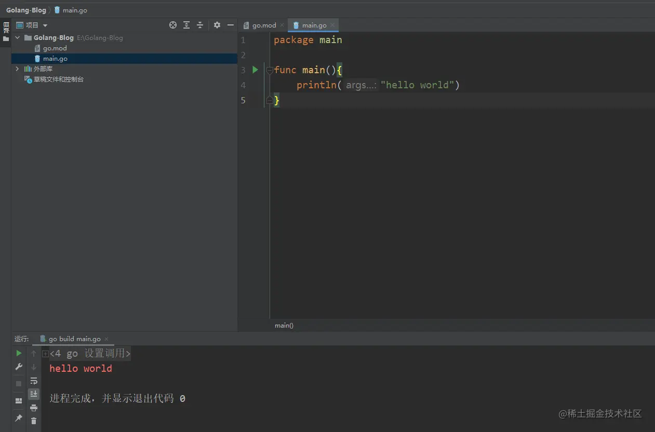Click the 外部库 label
The width and height of the screenshot is (655, 432).
point(43,69)
